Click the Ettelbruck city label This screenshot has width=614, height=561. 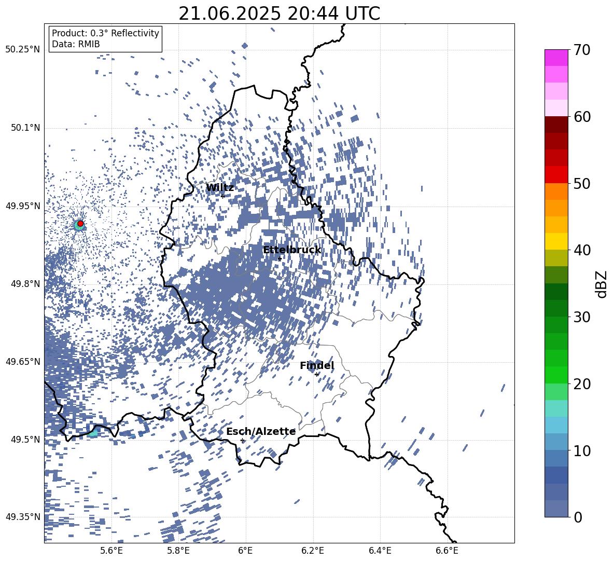pyautogui.click(x=292, y=250)
